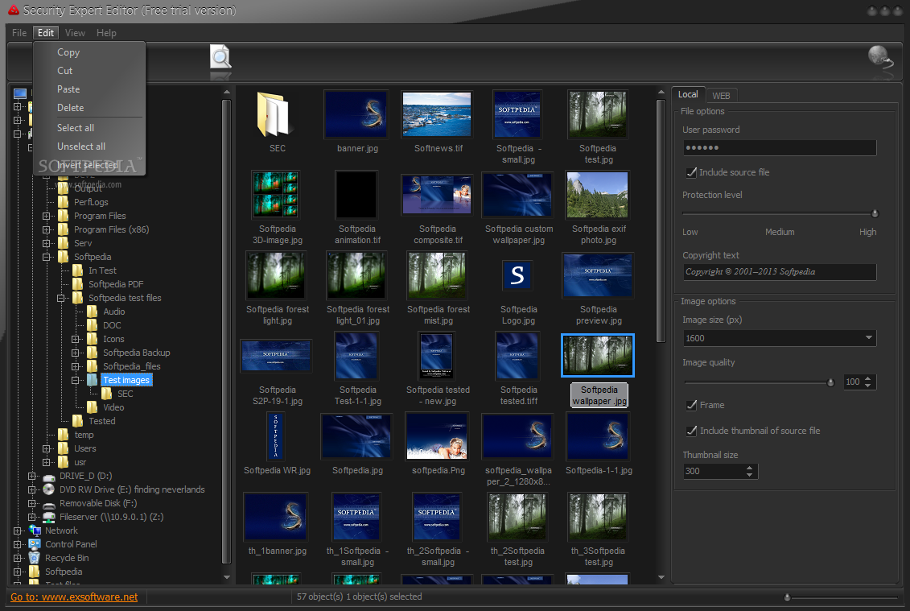This screenshot has height=611, width=910.
Task: Click the Protection level slider handle
Action: point(875,214)
